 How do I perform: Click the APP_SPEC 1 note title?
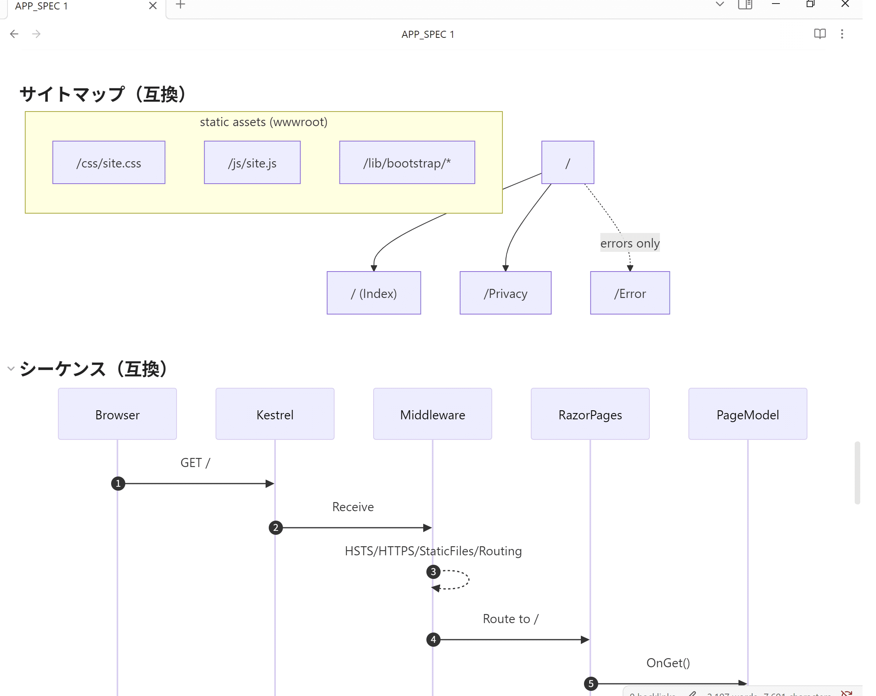click(428, 35)
